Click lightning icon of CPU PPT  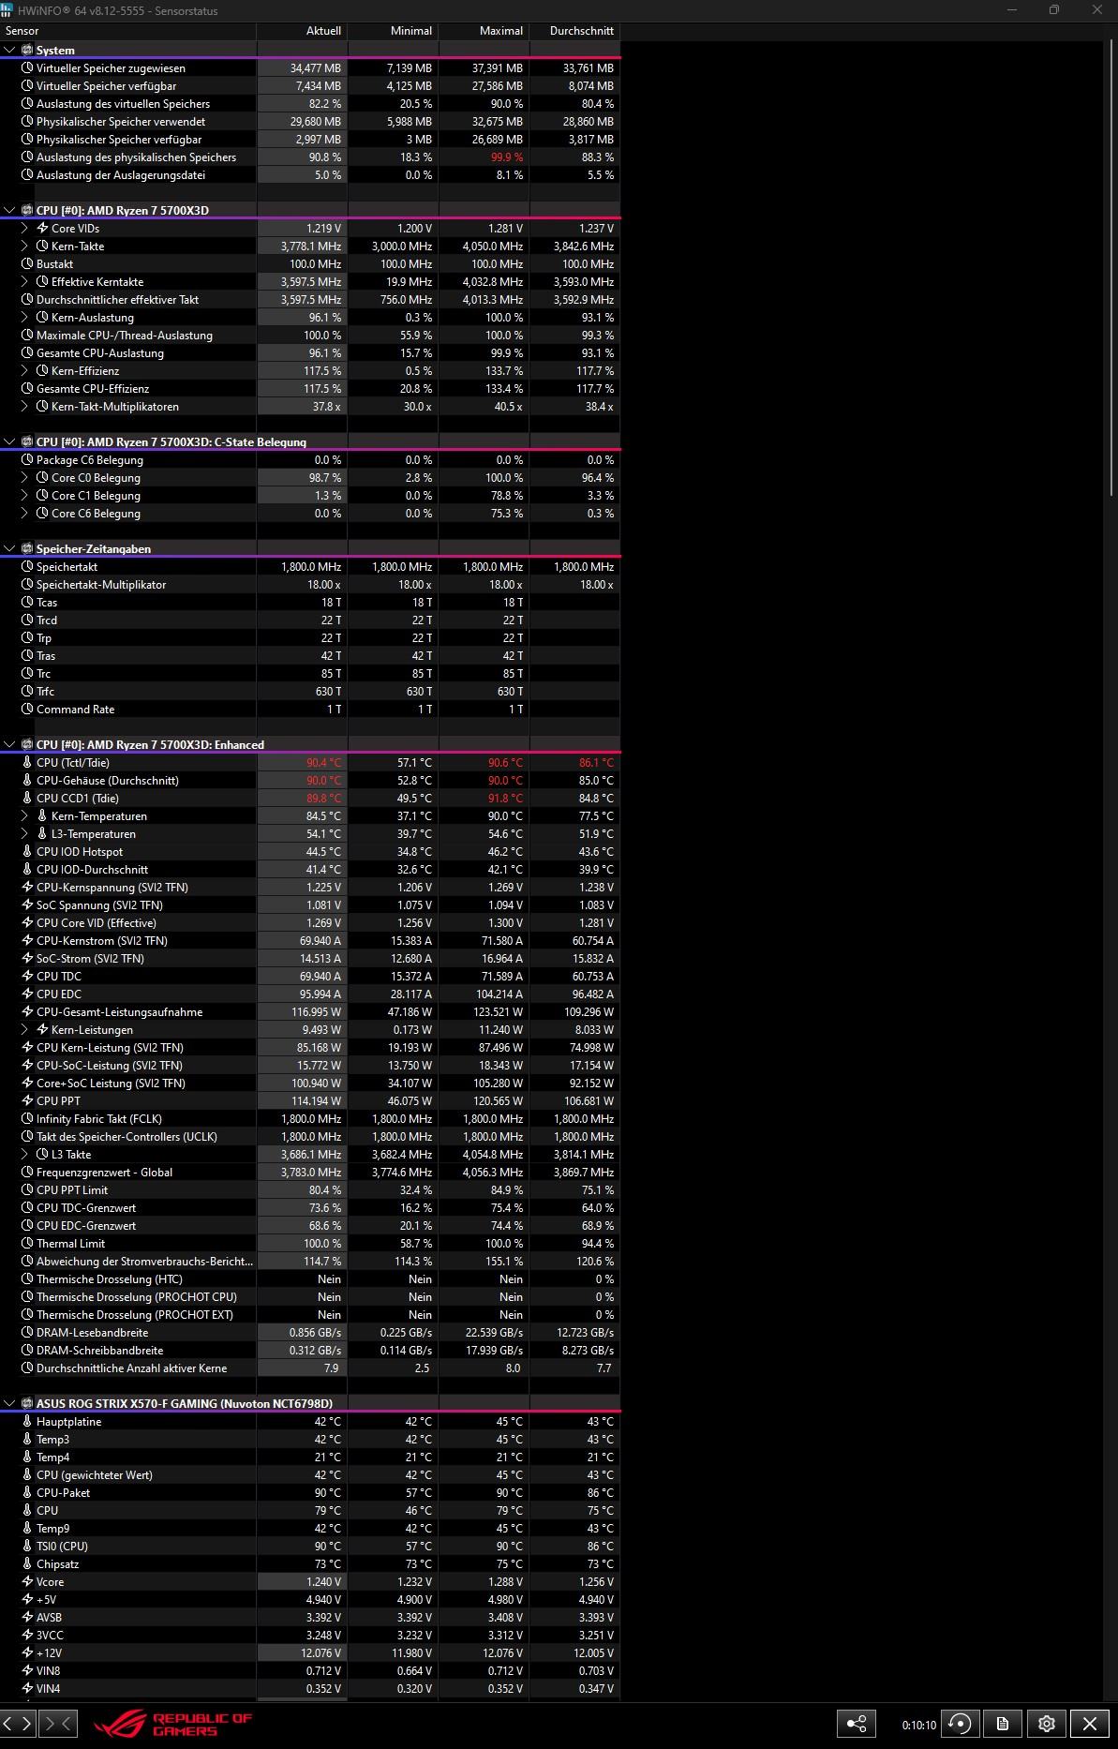(27, 1100)
